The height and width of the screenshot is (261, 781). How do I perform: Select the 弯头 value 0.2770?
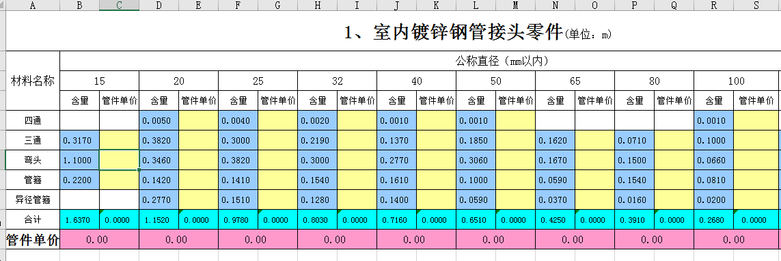point(396,160)
